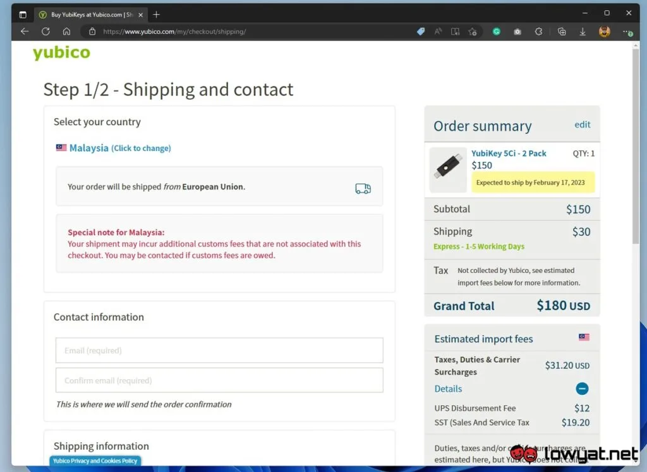Click the camera screenshot extension icon
The width and height of the screenshot is (647, 472).
pyautogui.click(x=517, y=32)
